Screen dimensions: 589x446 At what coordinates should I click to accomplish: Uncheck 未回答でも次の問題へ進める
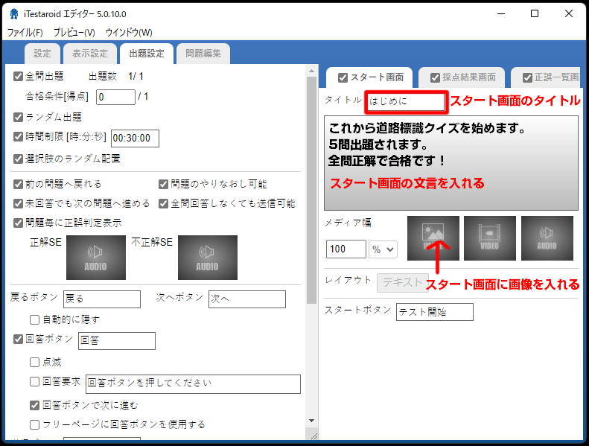[x=18, y=203]
